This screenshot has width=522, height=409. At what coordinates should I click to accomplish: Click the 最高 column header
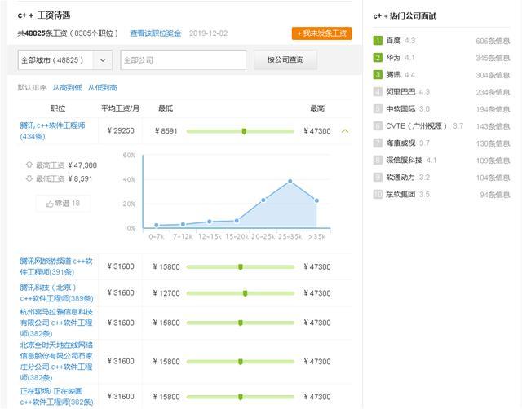coord(317,108)
